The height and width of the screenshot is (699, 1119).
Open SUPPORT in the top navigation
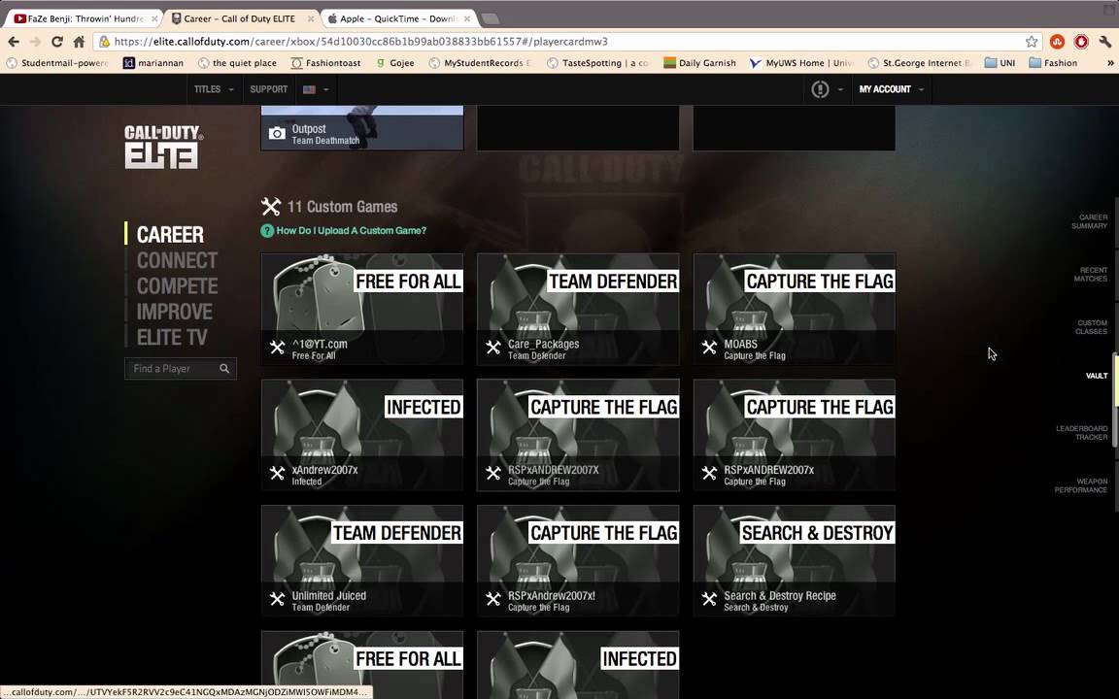pyautogui.click(x=268, y=89)
